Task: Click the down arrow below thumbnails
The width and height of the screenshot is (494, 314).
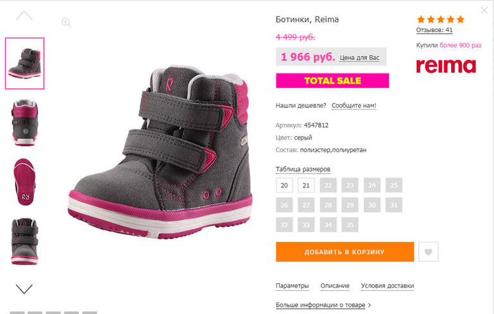Action: click(x=24, y=289)
